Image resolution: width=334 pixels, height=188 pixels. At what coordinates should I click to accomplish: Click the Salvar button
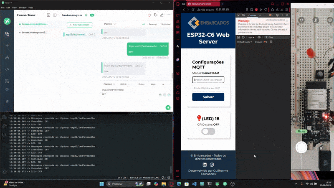[208, 97]
